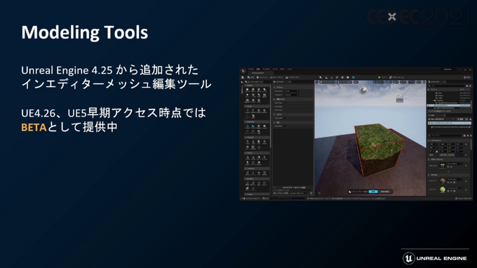Click the static mesh asset thumbnail

pyautogui.click(x=443, y=166)
